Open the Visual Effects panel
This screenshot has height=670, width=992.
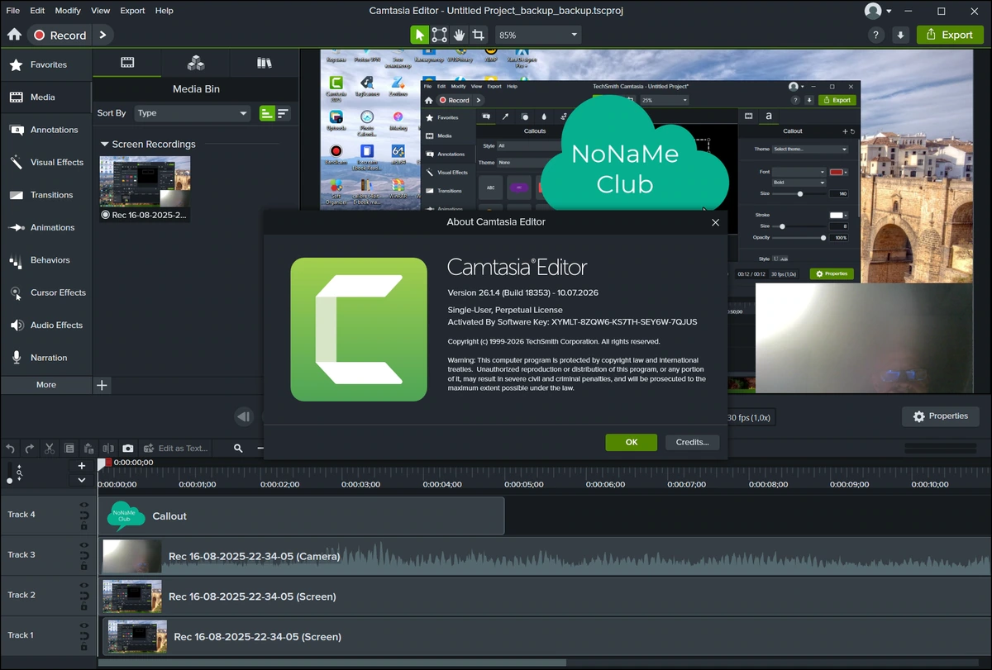[x=46, y=163]
